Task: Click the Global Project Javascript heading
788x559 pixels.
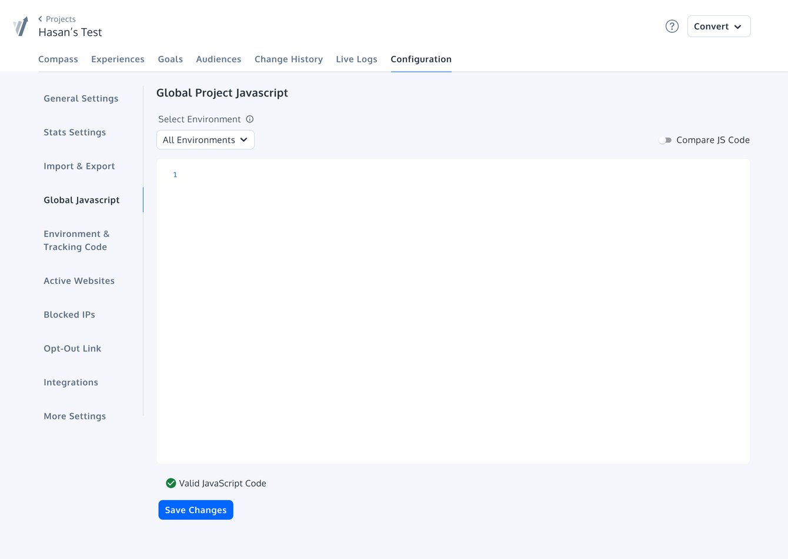Action: [x=222, y=93]
